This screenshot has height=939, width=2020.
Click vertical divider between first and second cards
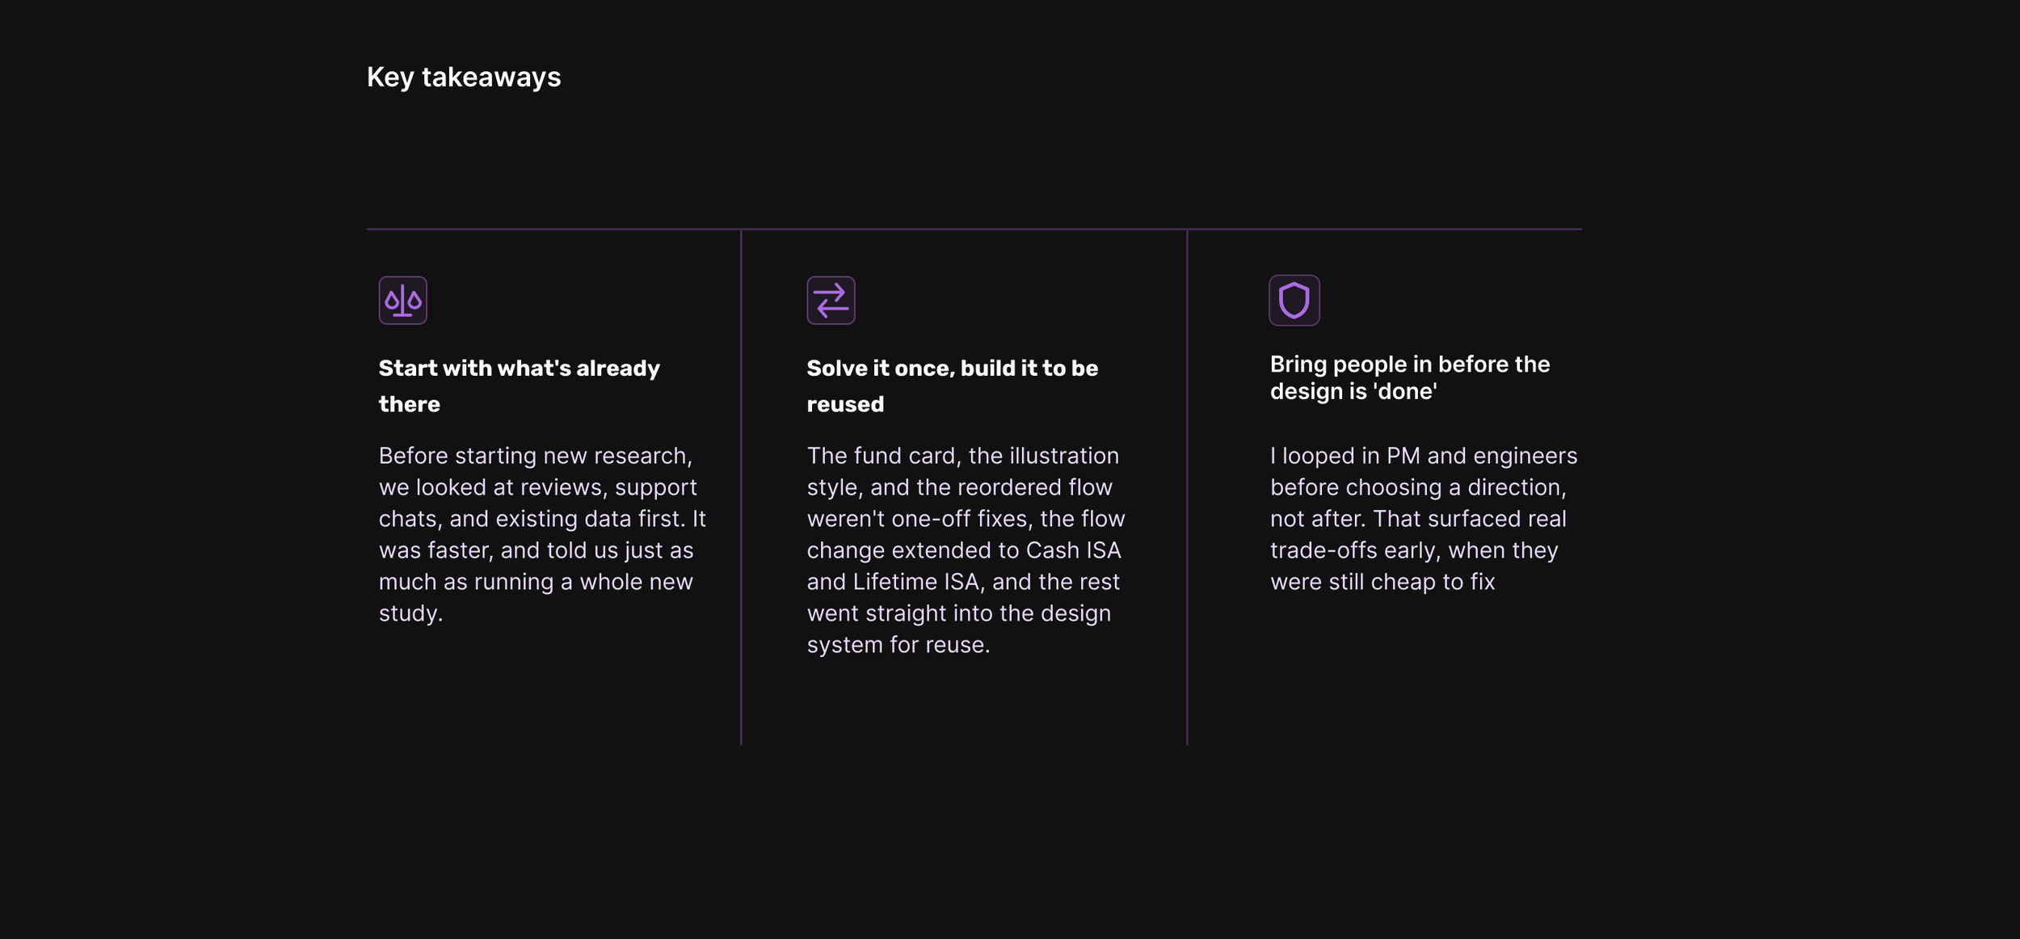click(x=741, y=487)
